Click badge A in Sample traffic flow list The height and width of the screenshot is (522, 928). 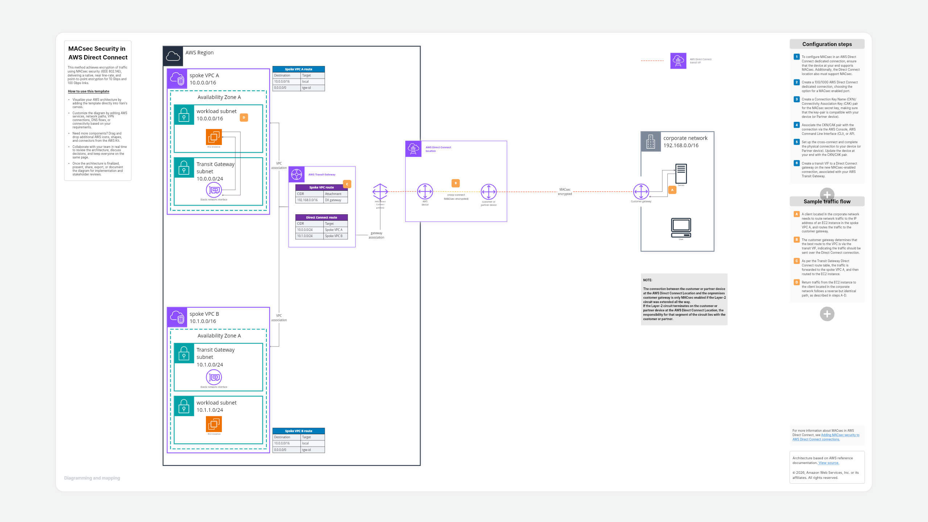pyautogui.click(x=796, y=214)
